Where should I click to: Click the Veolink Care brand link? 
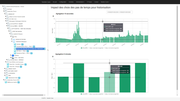pos(46,2)
